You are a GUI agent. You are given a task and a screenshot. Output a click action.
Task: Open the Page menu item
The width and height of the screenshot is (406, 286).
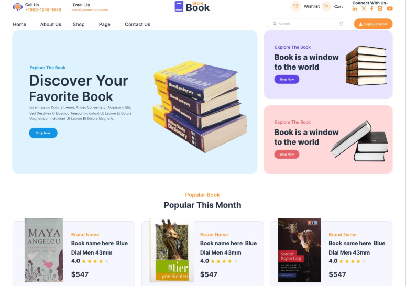(x=105, y=24)
